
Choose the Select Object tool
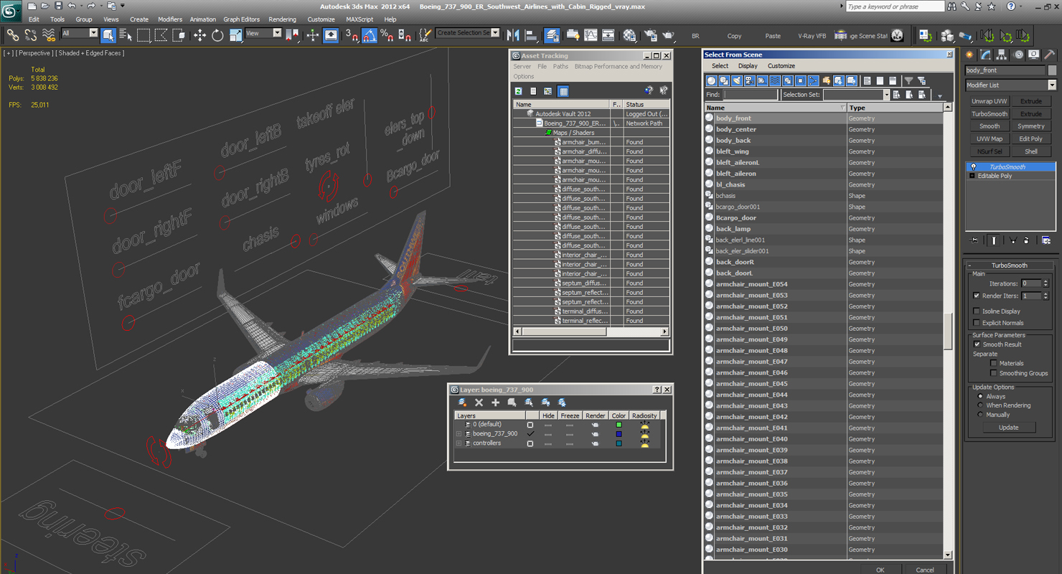coord(108,35)
